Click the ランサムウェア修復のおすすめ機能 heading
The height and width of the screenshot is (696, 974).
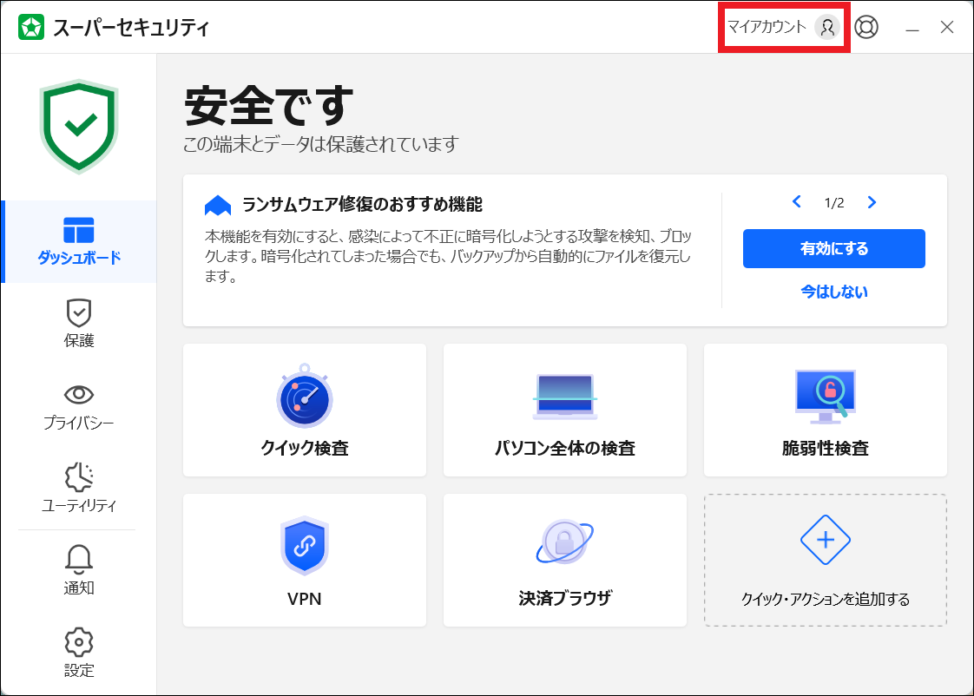(362, 204)
